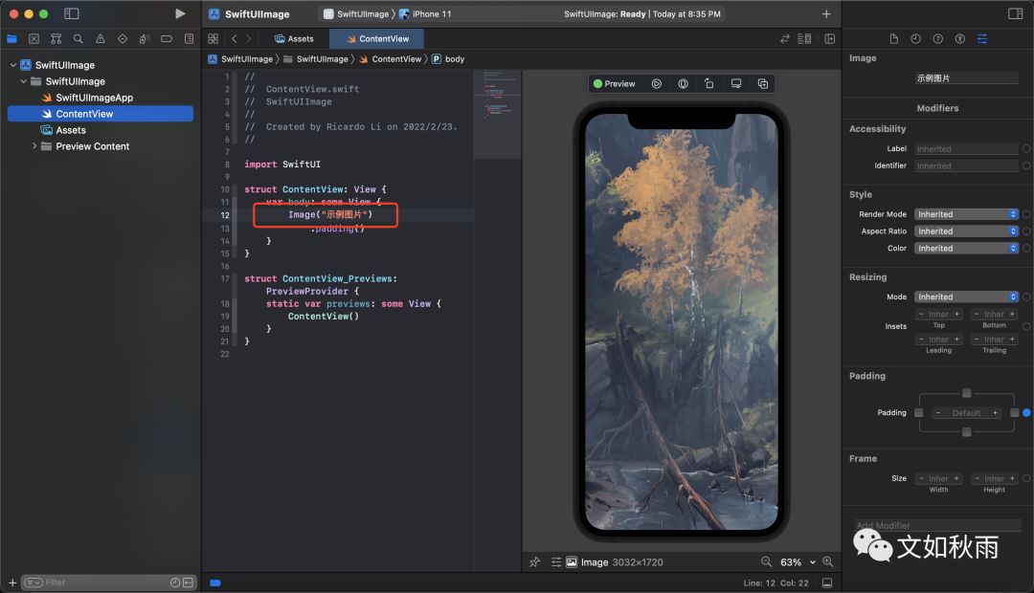
Task: Toggle the navigator sidebar button
Action: [x=71, y=13]
